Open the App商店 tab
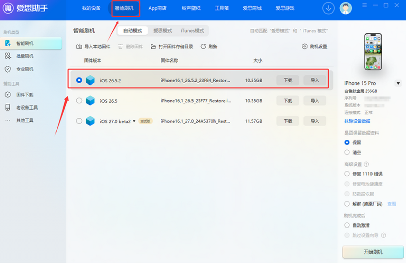 pyautogui.click(x=157, y=8)
